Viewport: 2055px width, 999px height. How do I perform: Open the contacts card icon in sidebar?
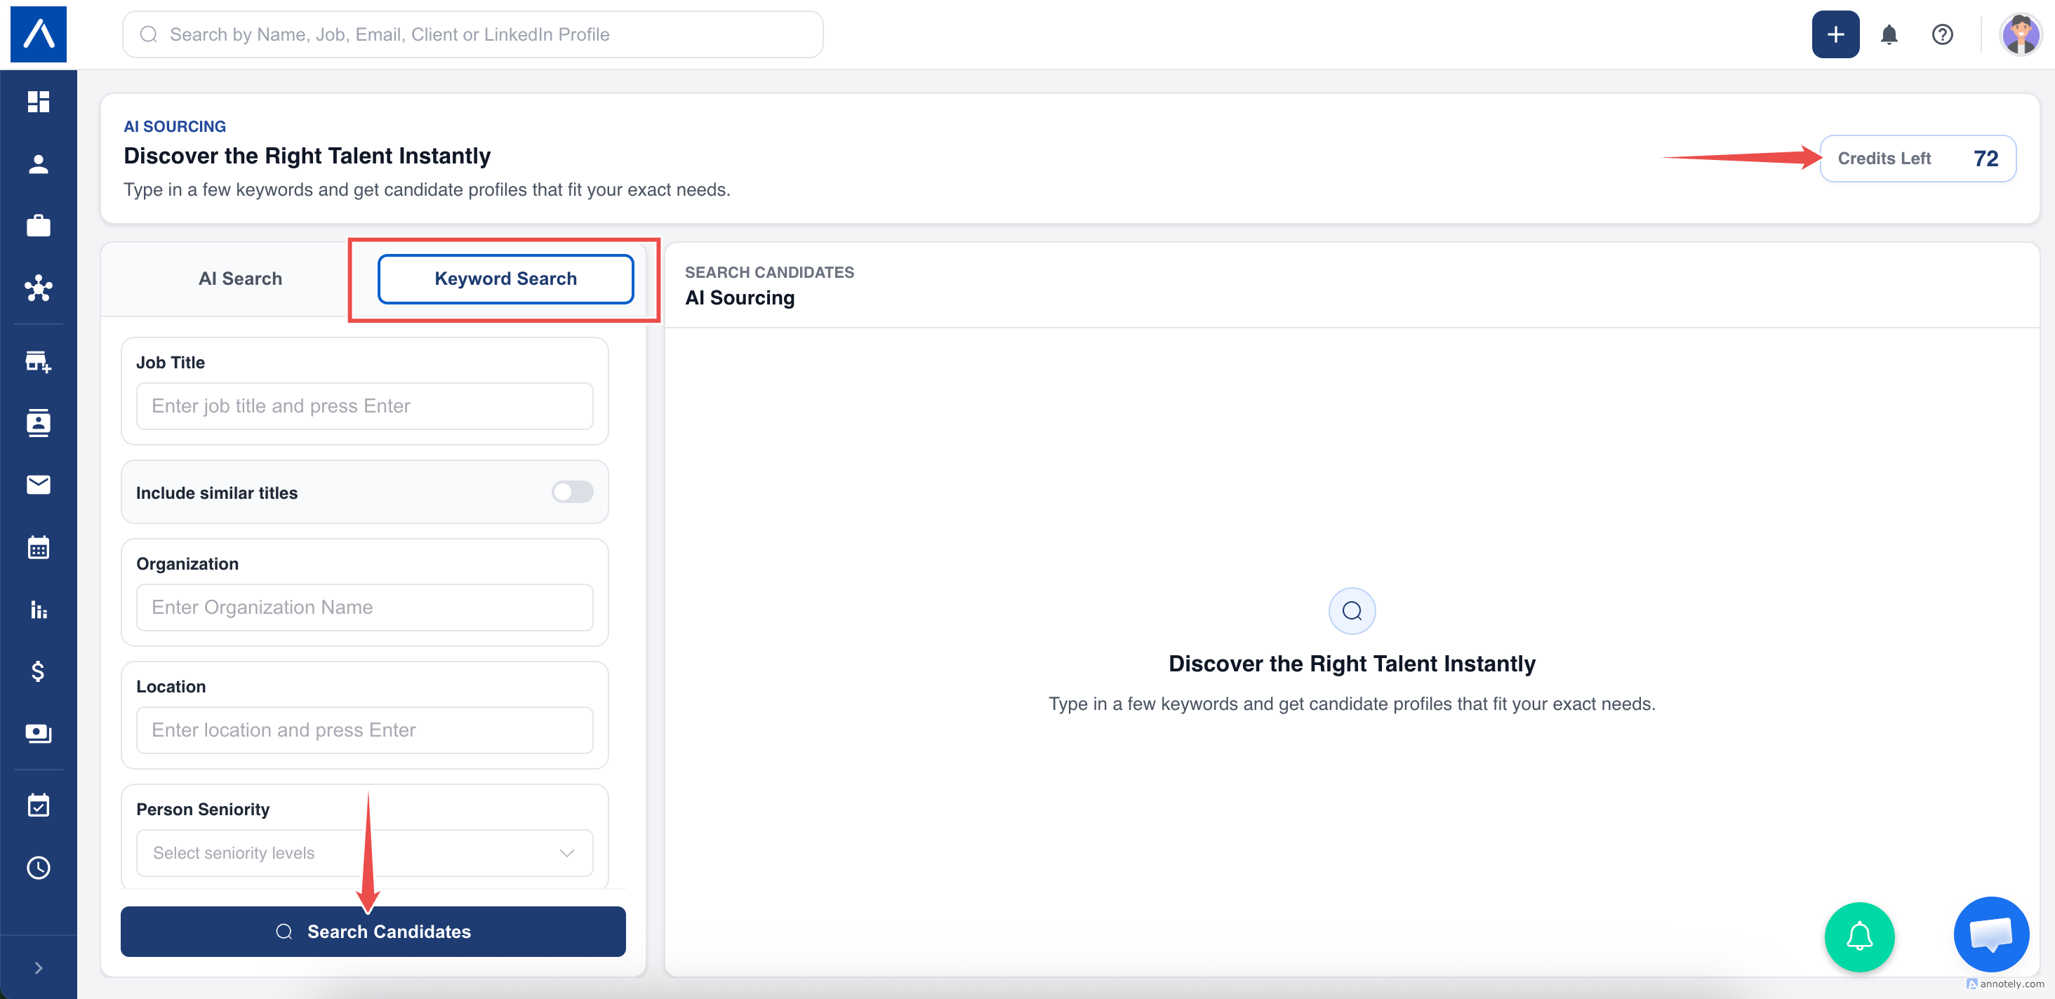[39, 422]
